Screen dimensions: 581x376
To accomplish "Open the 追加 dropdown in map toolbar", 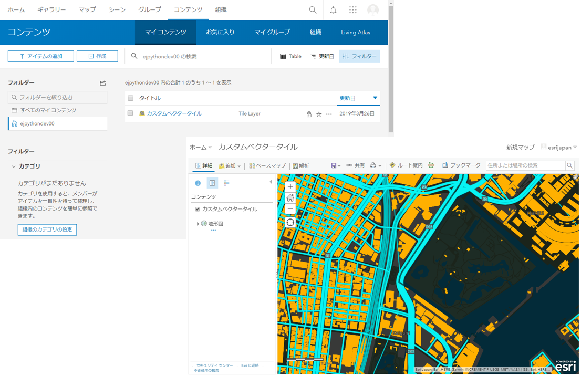I will tap(230, 166).
